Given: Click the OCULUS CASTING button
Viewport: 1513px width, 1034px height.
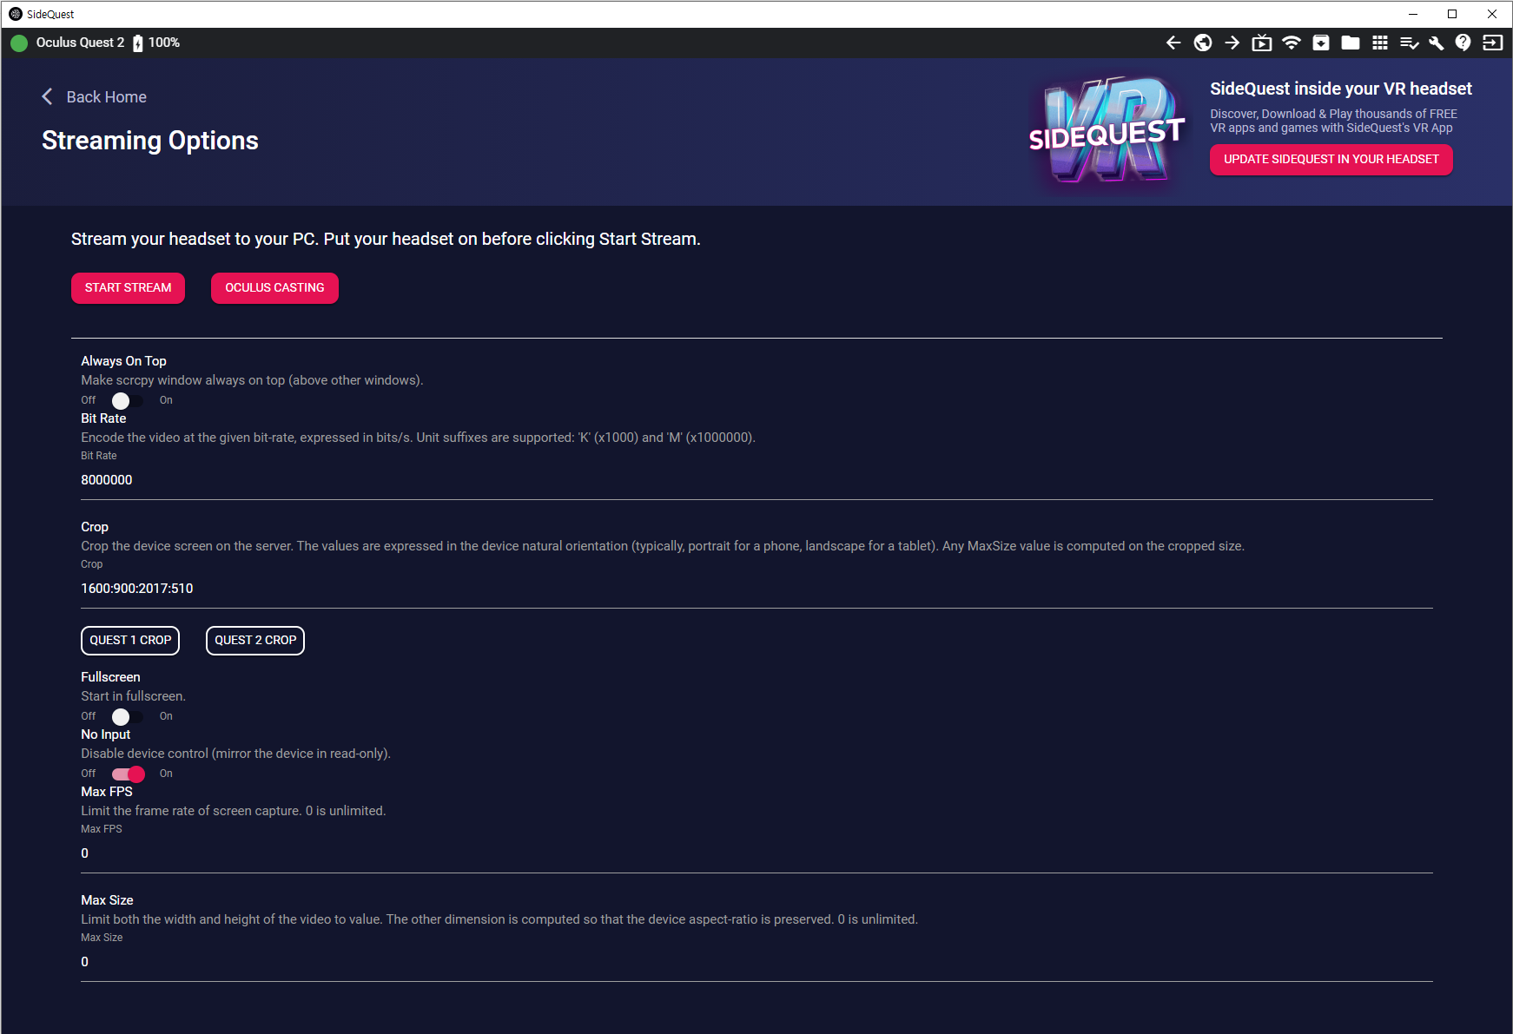Looking at the screenshot, I should [274, 287].
